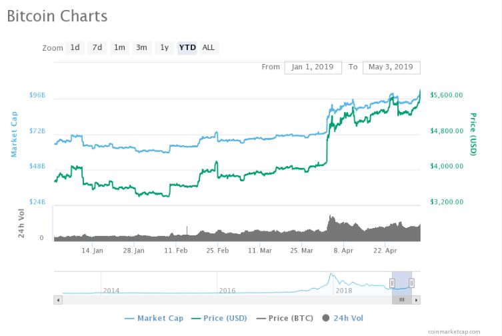This screenshot has height=336, width=502.
Task: Edit the From date field Jan 1, 2019
Action: [313, 67]
